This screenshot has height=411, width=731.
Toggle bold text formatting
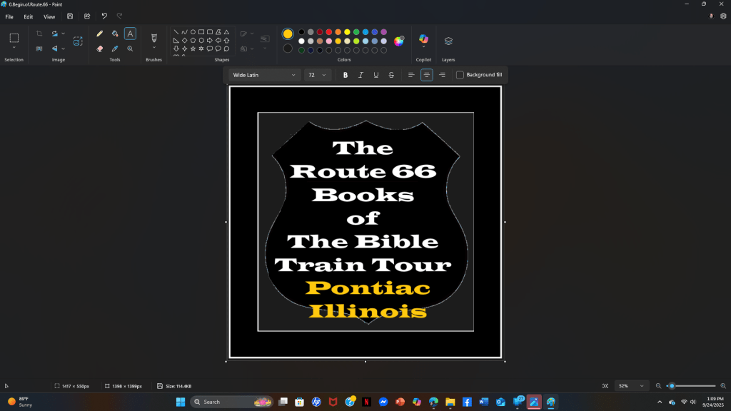[x=346, y=75]
